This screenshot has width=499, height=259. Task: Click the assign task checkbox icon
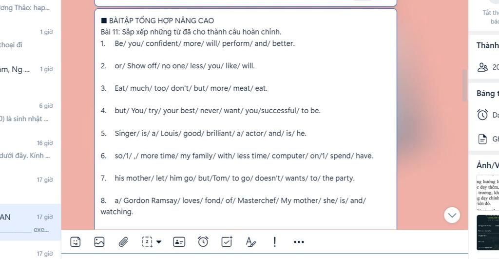coord(227,242)
